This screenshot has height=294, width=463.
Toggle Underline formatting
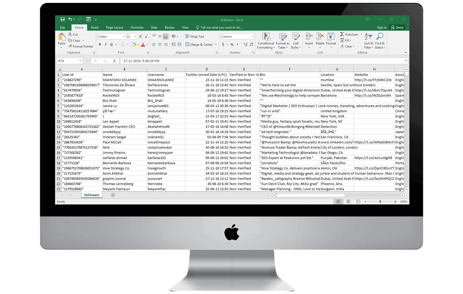111,44
